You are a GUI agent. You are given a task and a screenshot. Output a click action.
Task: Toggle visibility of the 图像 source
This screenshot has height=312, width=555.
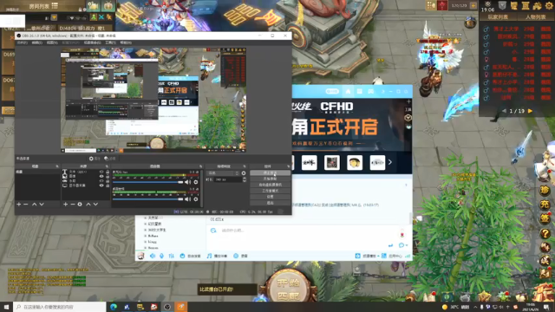coord(101,176)
